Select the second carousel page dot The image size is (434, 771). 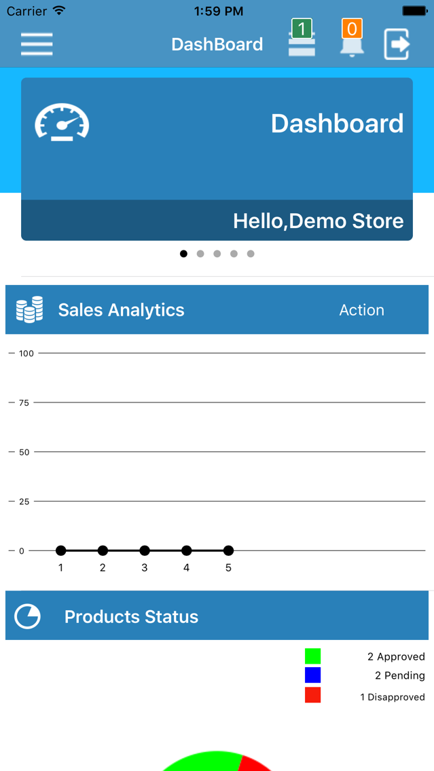click(x=200, y=254)
